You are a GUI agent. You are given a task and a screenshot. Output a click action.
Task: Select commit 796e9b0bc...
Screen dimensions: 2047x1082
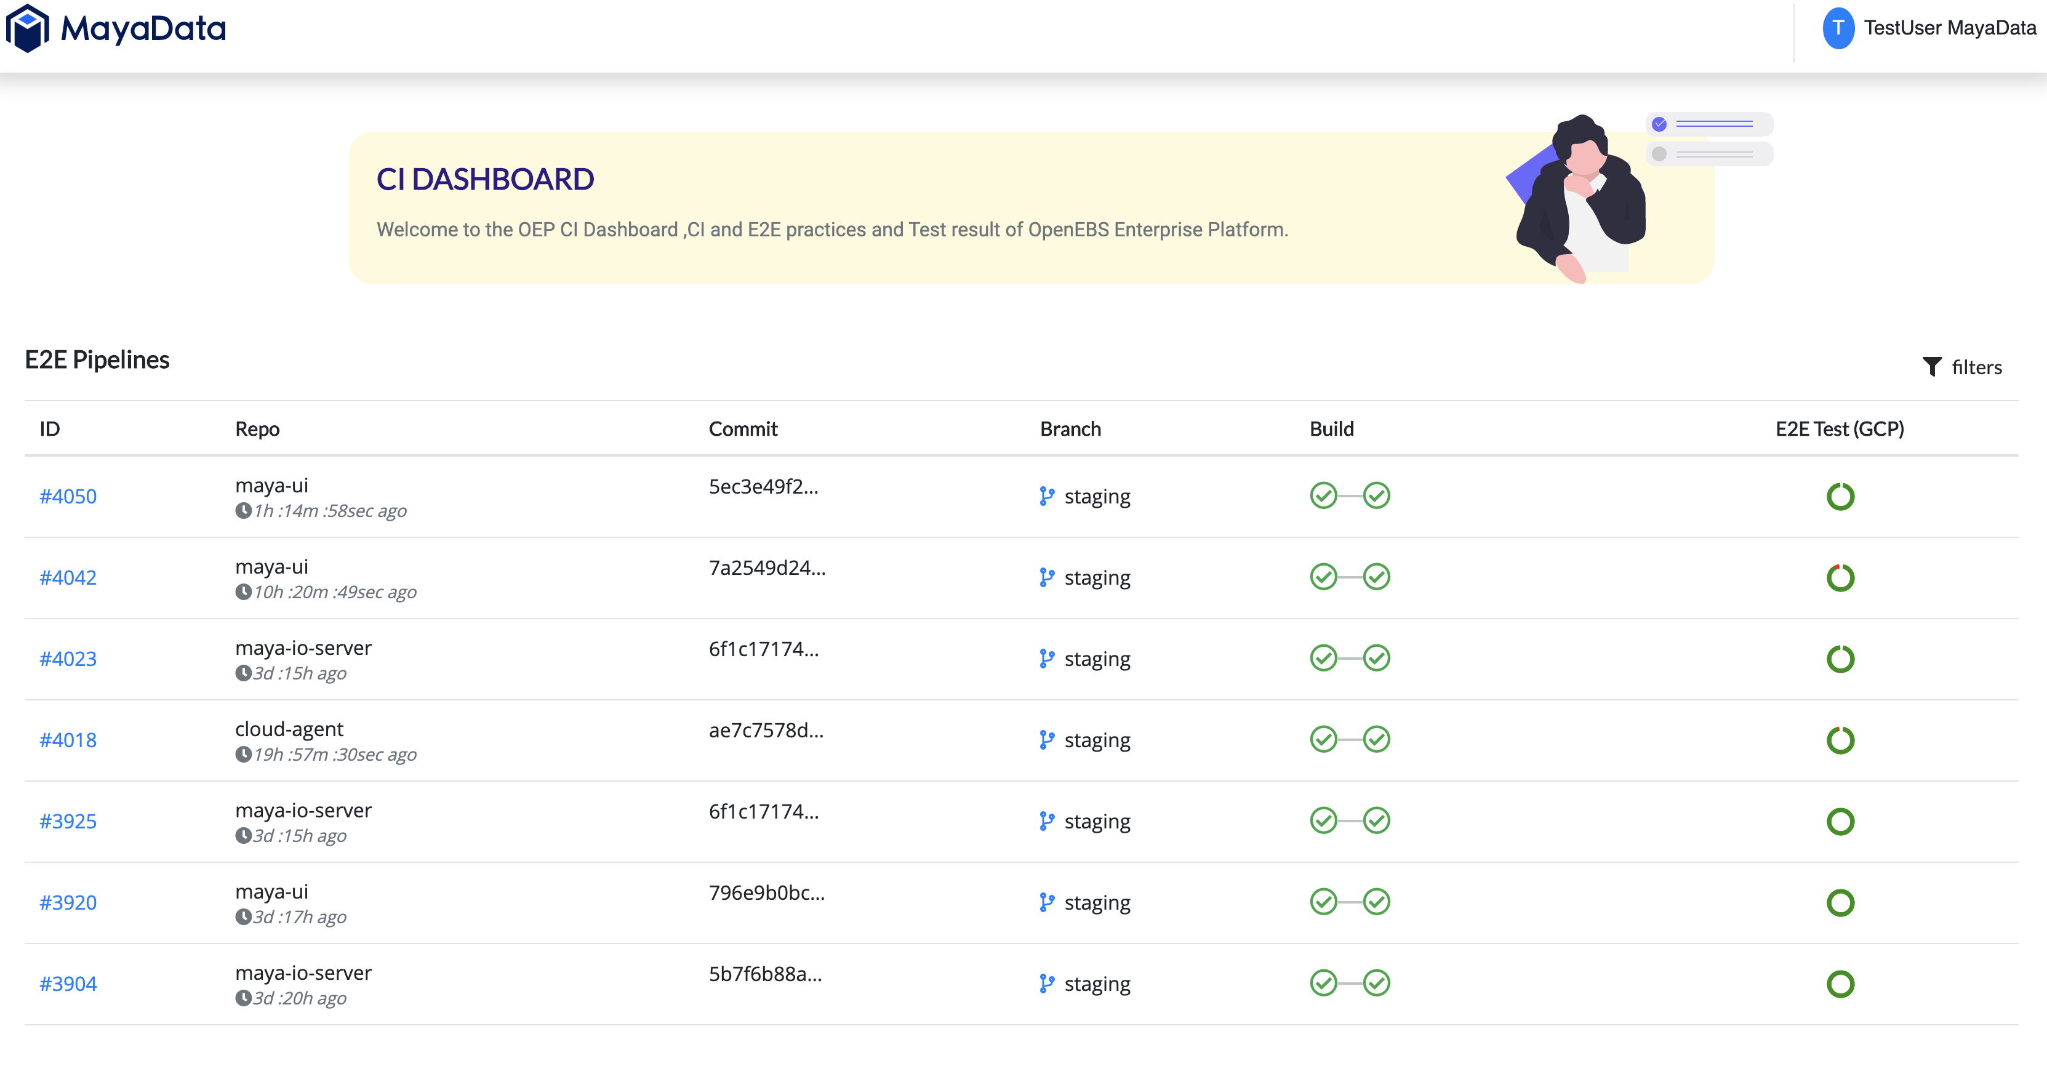(767, 892)
